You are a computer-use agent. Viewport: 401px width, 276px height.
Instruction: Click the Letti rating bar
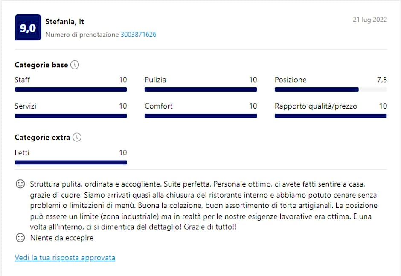pyautogui.click(x=71, y=162)
